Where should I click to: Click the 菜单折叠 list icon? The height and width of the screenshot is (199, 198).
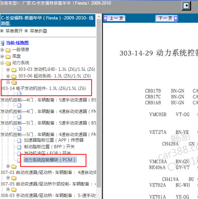[26, 31]
